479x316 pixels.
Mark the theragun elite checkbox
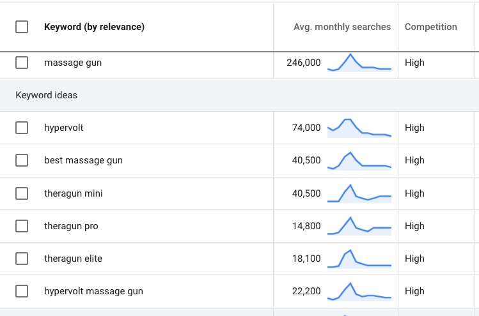[x=22, y=259]
